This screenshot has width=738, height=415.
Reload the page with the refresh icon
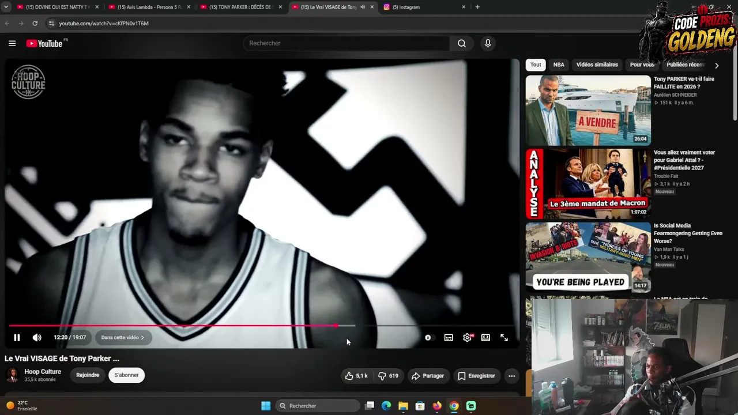pos(35,24)
